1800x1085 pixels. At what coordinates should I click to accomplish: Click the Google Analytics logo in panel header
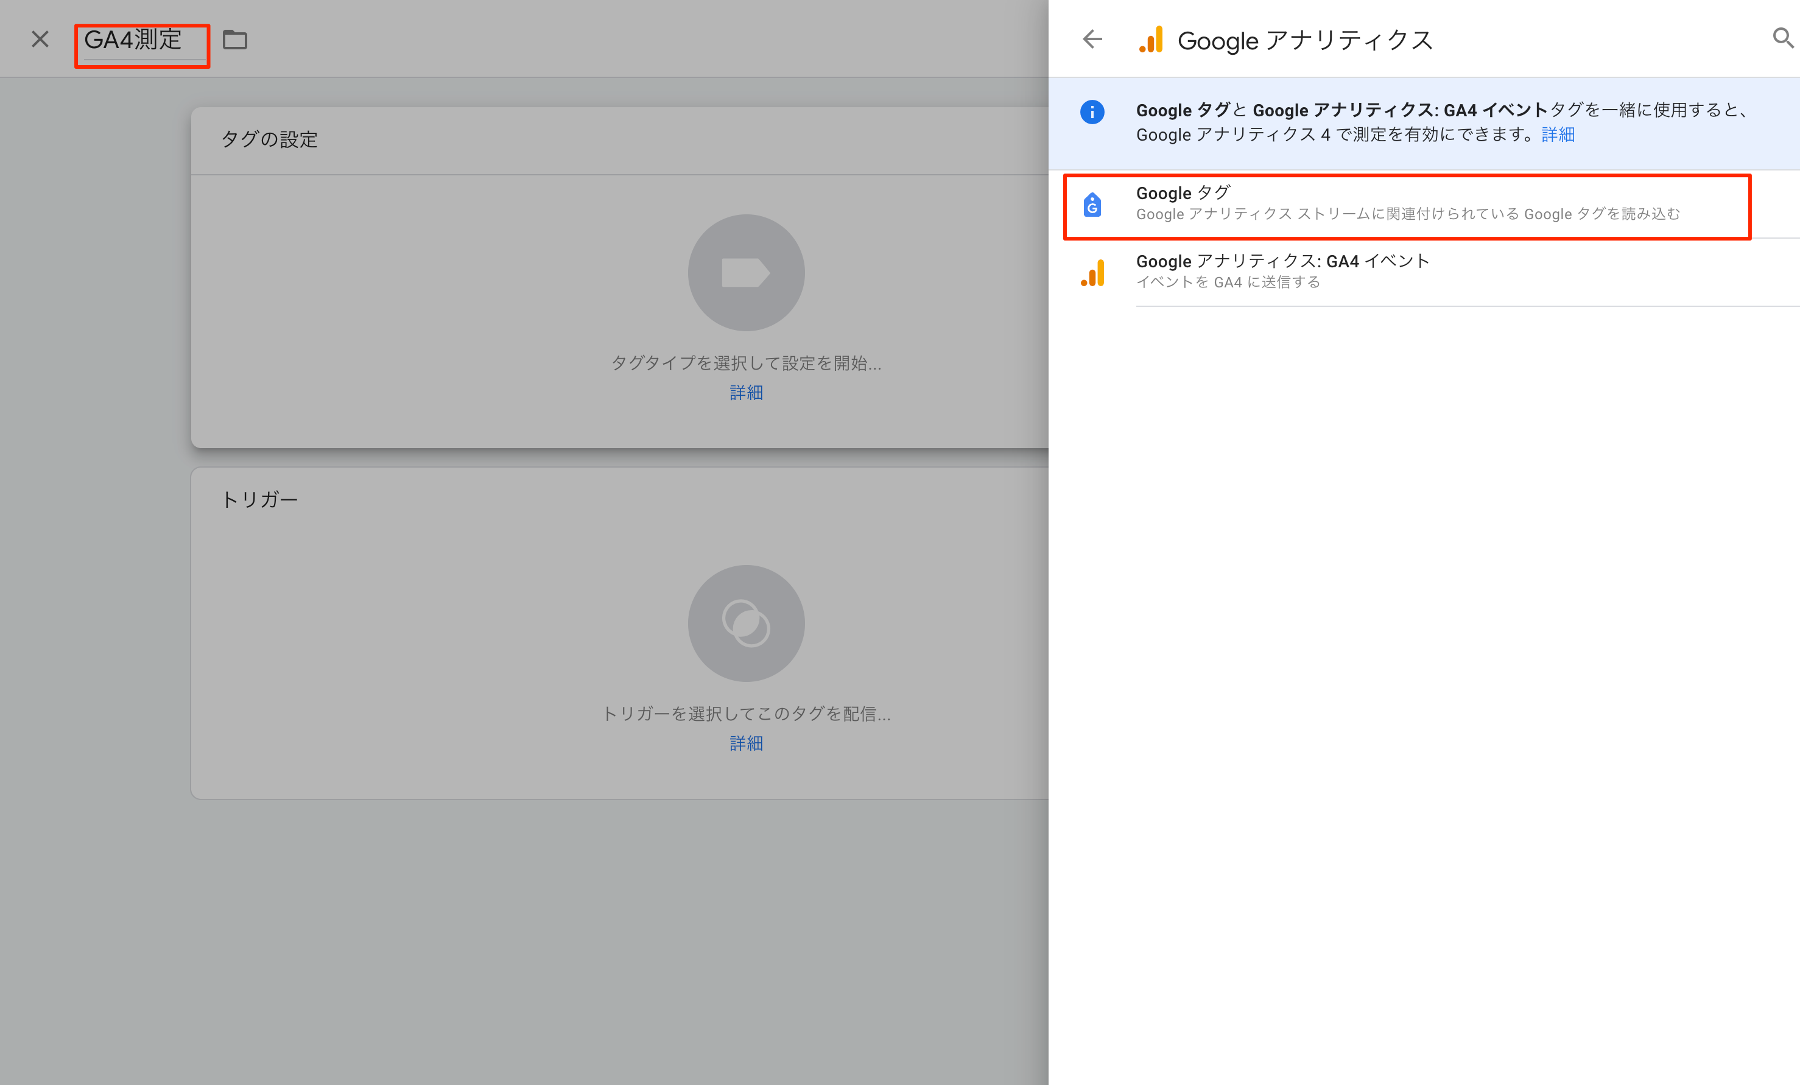click(x=1150, y=40)
